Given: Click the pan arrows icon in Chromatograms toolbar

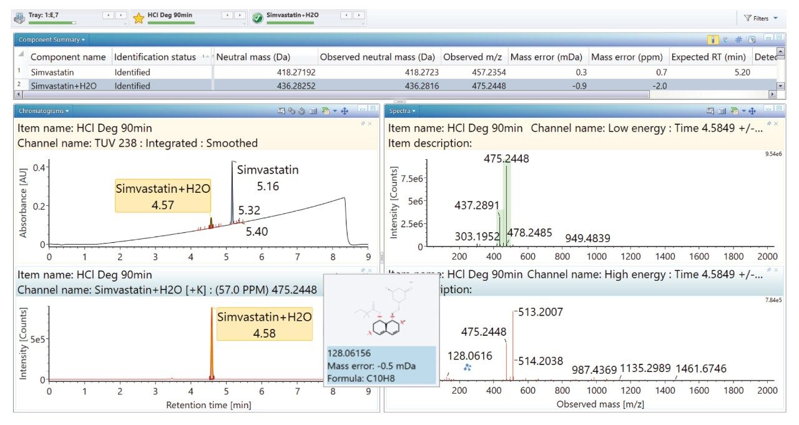Looking at the screenshot, I should [x=344, y=110].
